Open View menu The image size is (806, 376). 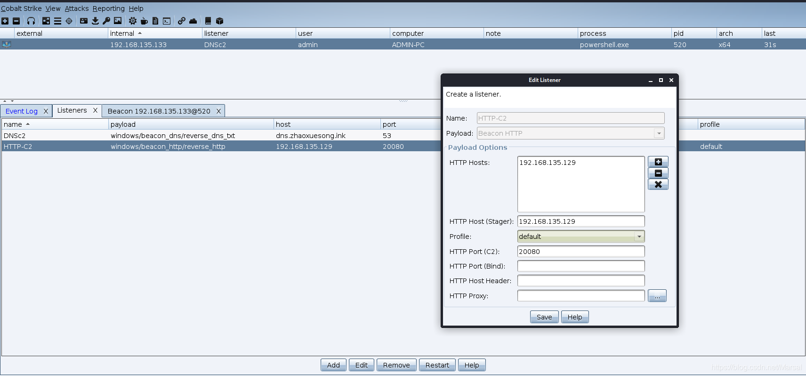coord(53,8)
